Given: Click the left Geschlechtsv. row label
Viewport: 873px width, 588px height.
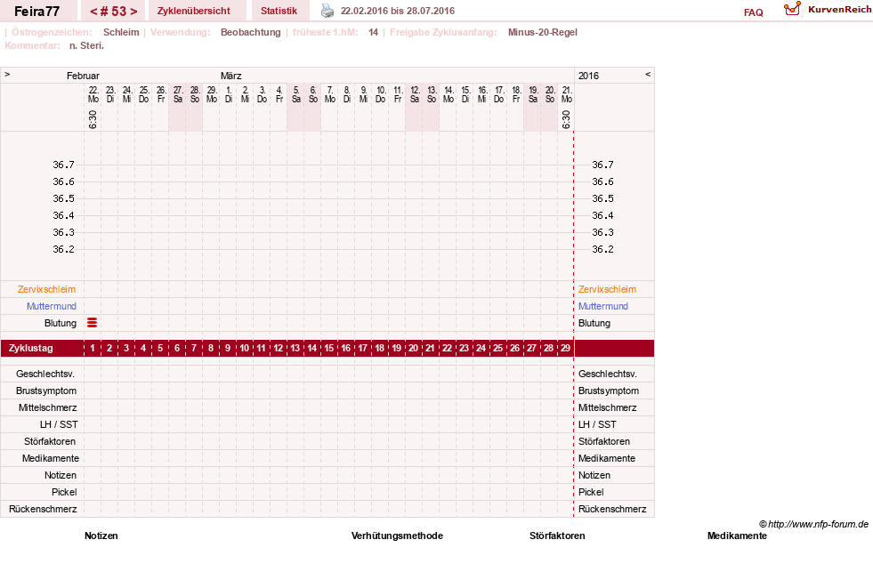Looking at the screenshot, I should click(45, 374).
